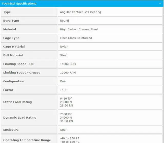Select the High Carbon Chrome Steel value

point(79,29)
